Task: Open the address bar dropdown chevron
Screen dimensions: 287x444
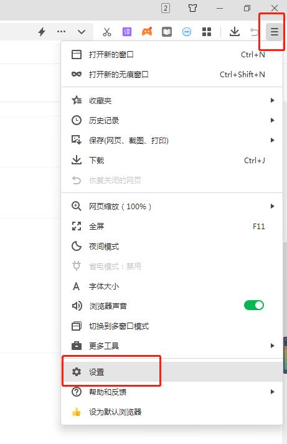Action: click(x=82, y=32)
